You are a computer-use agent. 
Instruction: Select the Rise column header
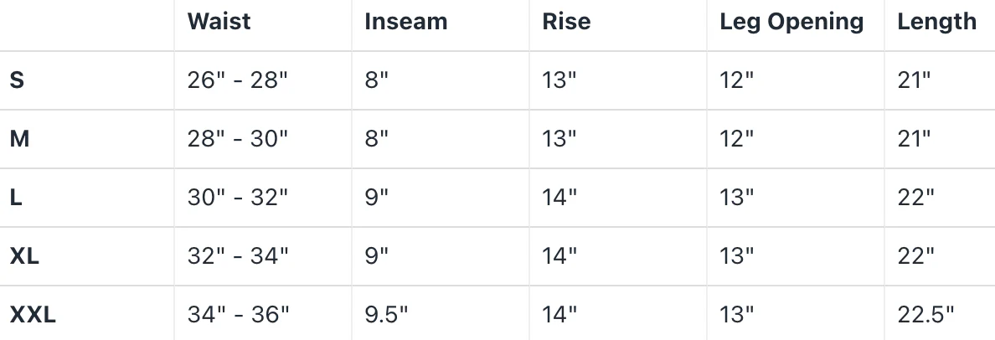click(566, 22)
